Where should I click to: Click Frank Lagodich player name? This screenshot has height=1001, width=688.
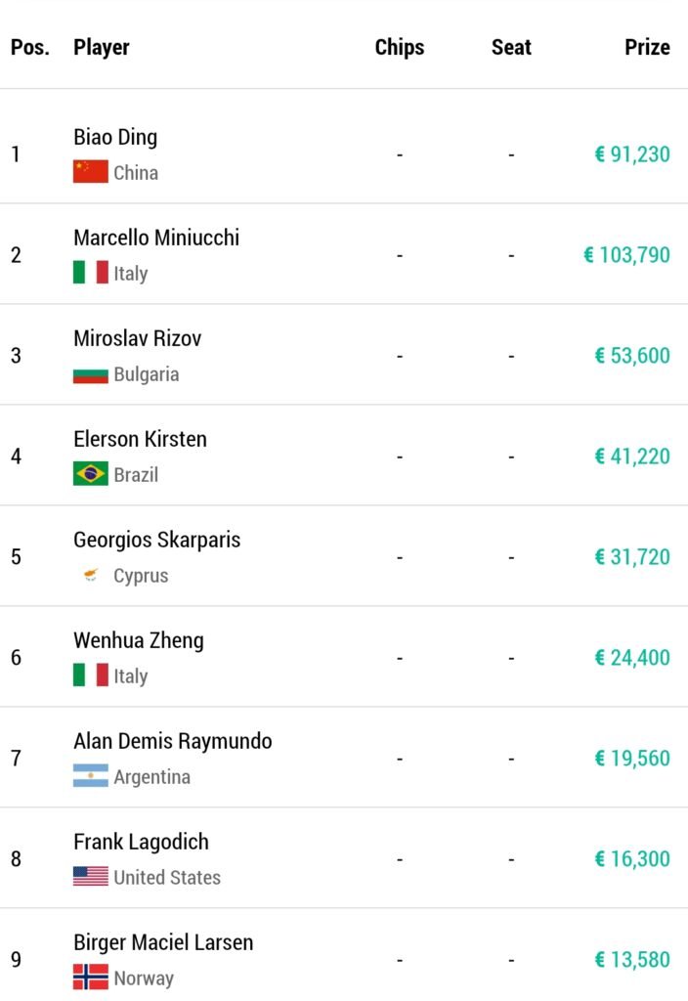141,842
